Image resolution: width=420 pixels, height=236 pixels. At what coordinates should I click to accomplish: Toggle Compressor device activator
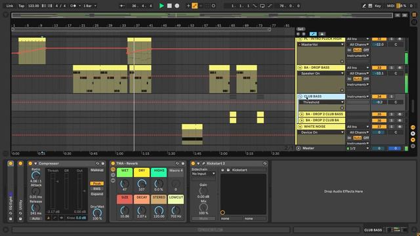(x=30, y=163)
